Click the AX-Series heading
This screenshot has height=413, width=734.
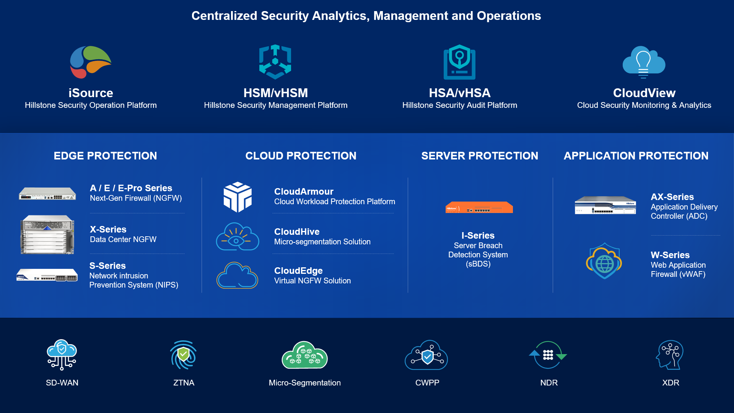pyautogui.click(x=672, y=197)
